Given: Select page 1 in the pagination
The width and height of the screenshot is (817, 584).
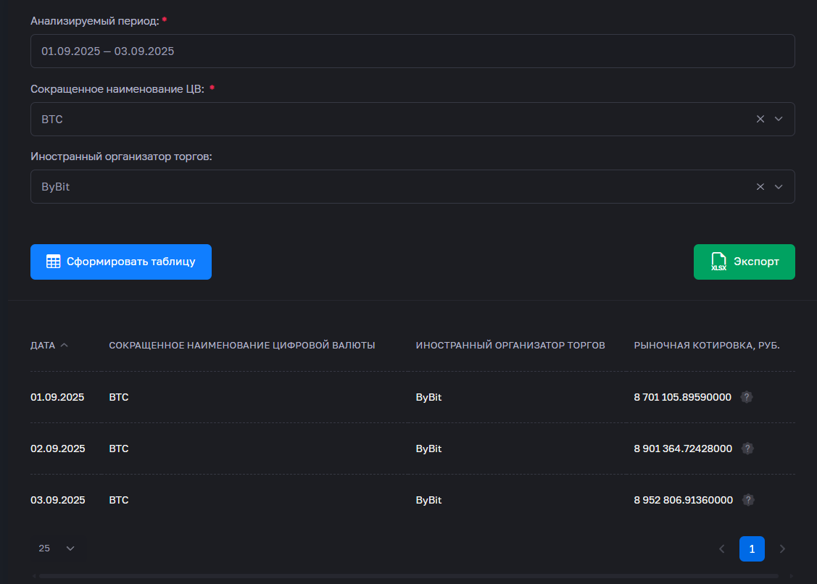Looking at the screenshot, I should coord(752,549).
